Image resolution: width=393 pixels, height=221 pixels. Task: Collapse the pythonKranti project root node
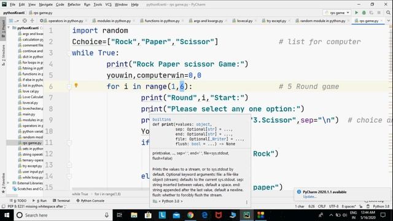(9, 28)
